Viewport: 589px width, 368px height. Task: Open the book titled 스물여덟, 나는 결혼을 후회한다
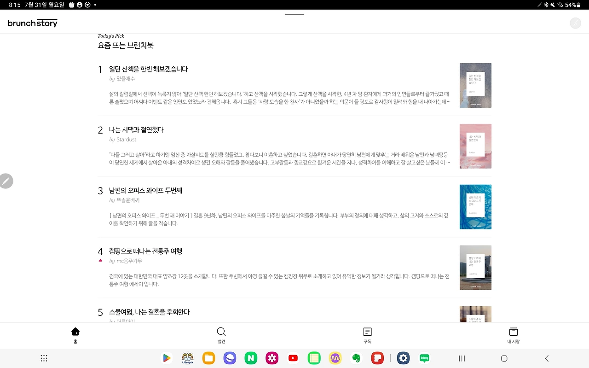tap(149, 312)
